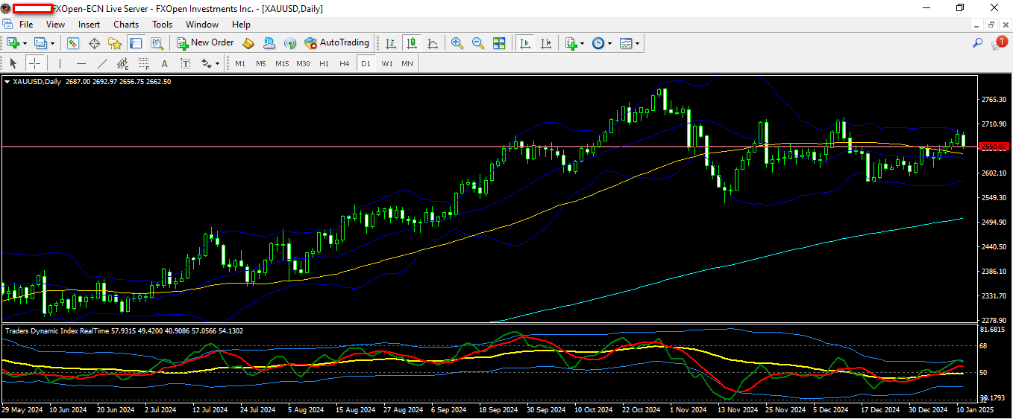Image resolution: width=1013 pixels, height=419 pixels.
Task: Expand the arrows objects dropdown
Action: [x=217, y=63]
